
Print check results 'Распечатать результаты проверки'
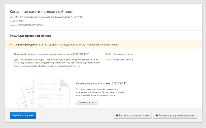tap(175, 115)
